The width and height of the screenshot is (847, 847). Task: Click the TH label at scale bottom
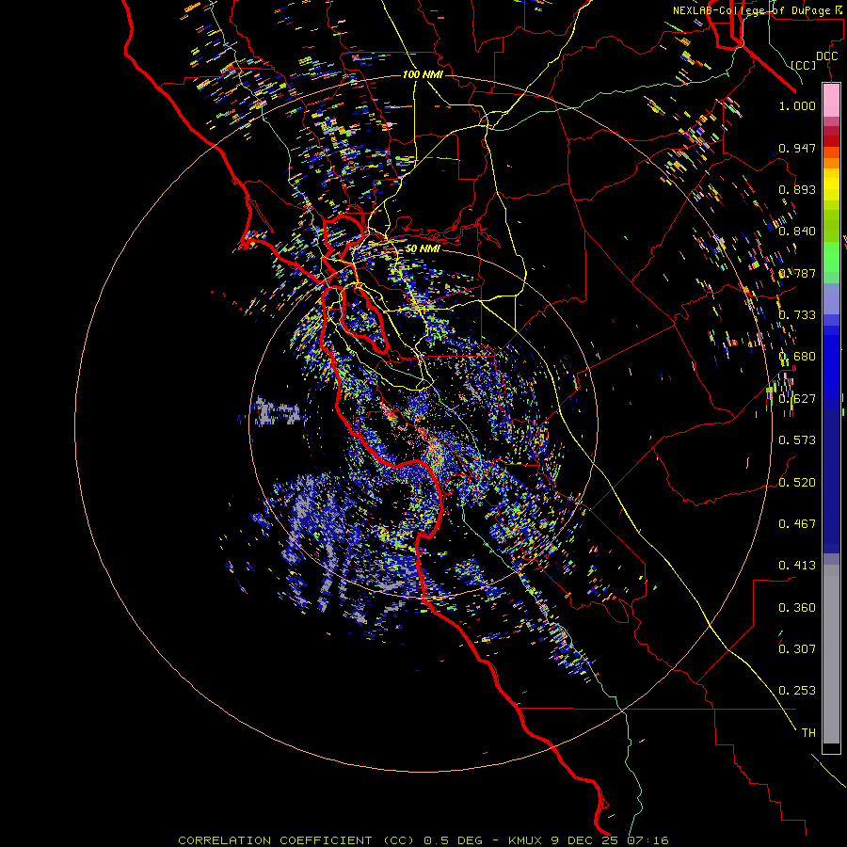808,733
